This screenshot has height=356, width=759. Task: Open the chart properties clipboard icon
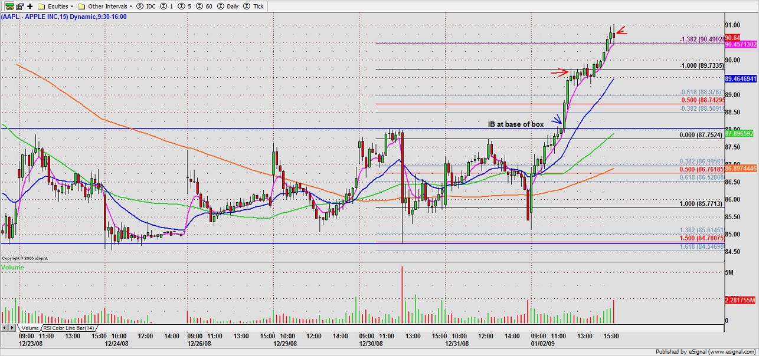pos(19,5)
